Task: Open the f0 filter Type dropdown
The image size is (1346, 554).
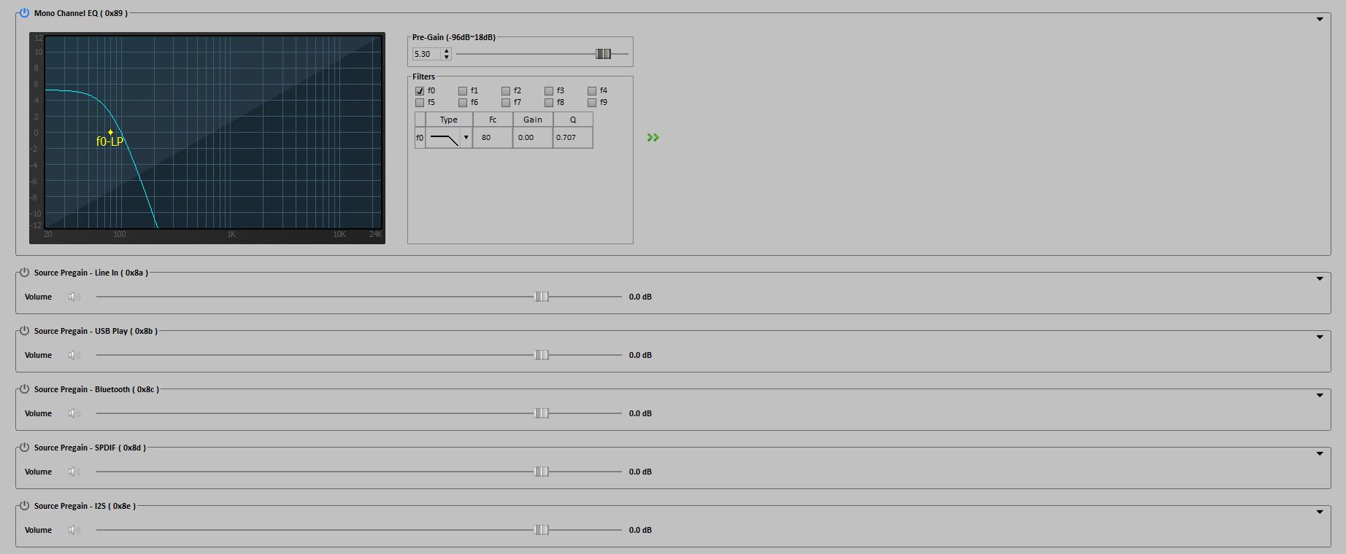Action: pos(466,138)
